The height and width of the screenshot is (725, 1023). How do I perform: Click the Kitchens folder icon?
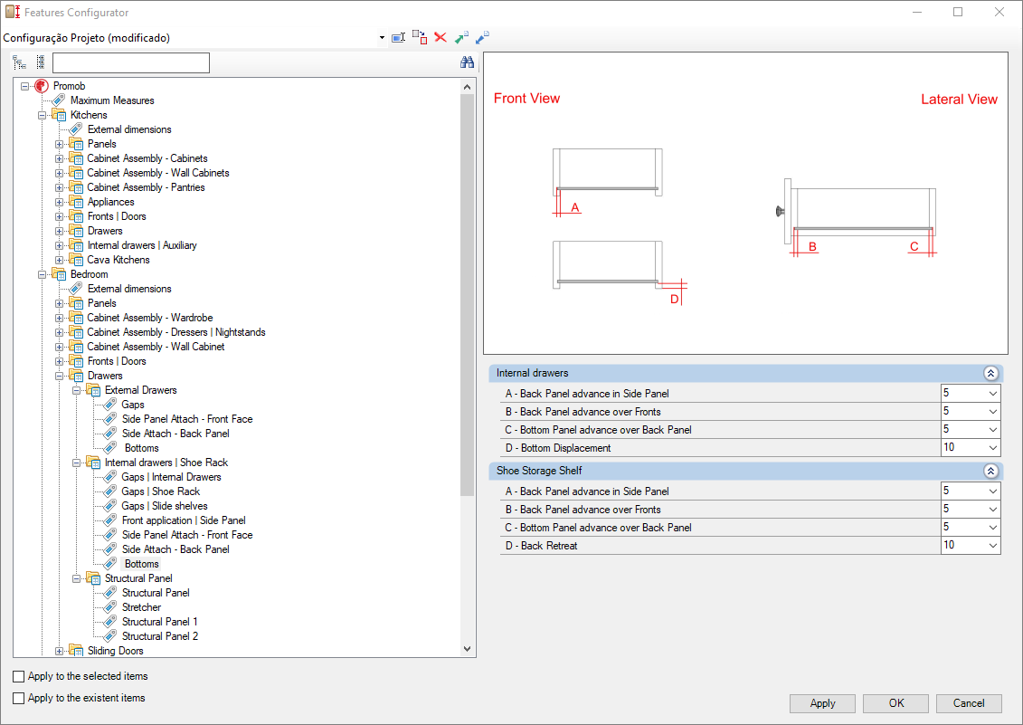point(60,115)
